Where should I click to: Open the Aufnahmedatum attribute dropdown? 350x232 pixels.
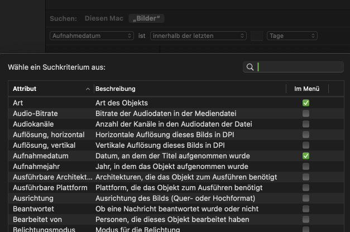pyautogui.click(x=92, y=36)
